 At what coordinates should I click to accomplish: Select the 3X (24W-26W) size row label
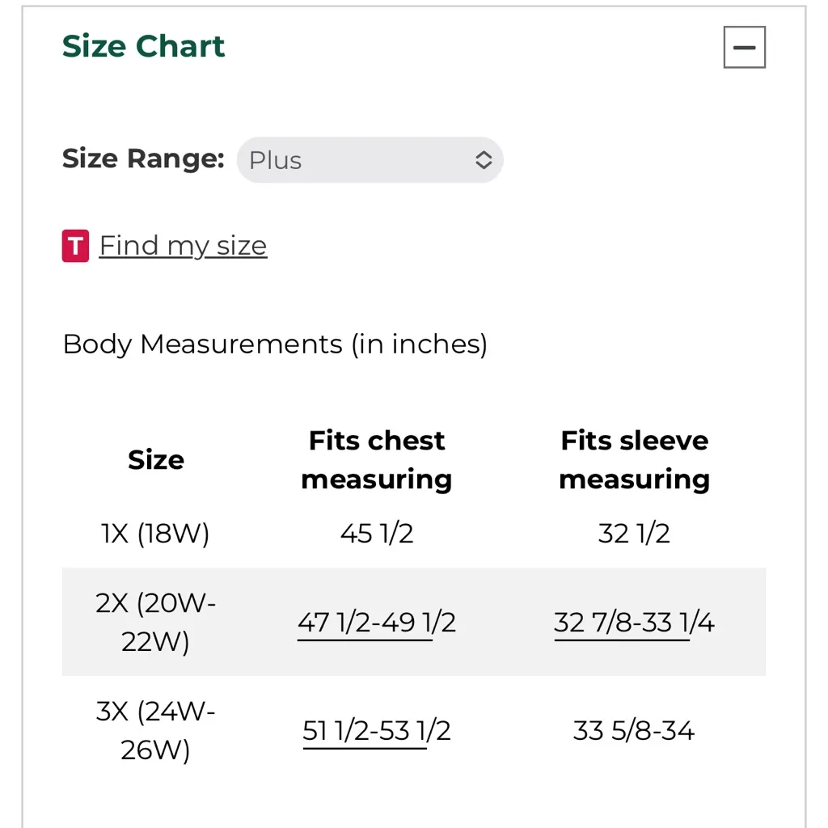point(155,731)
